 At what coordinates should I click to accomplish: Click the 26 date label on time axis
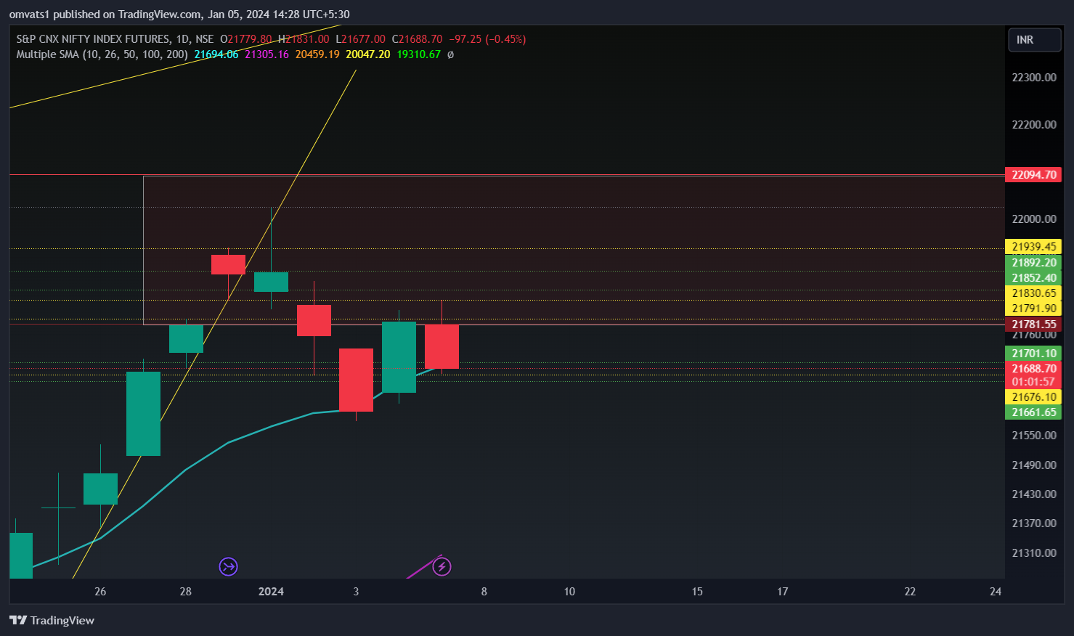point(100,592)
